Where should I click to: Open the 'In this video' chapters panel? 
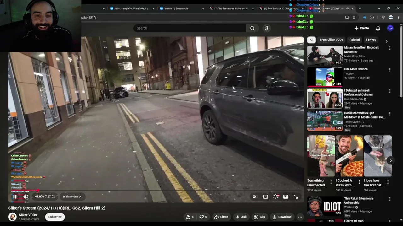point(72,196)
